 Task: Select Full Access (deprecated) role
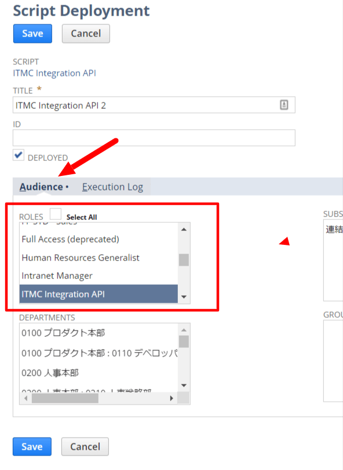point(98,240)
